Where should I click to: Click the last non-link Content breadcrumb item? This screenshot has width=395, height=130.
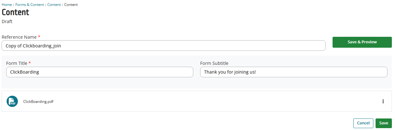click(x=71, y=5)
